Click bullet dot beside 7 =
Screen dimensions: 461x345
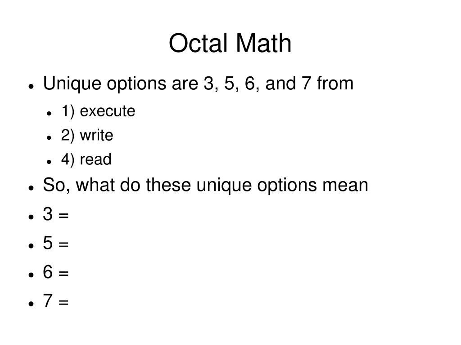tap(31, 304)
